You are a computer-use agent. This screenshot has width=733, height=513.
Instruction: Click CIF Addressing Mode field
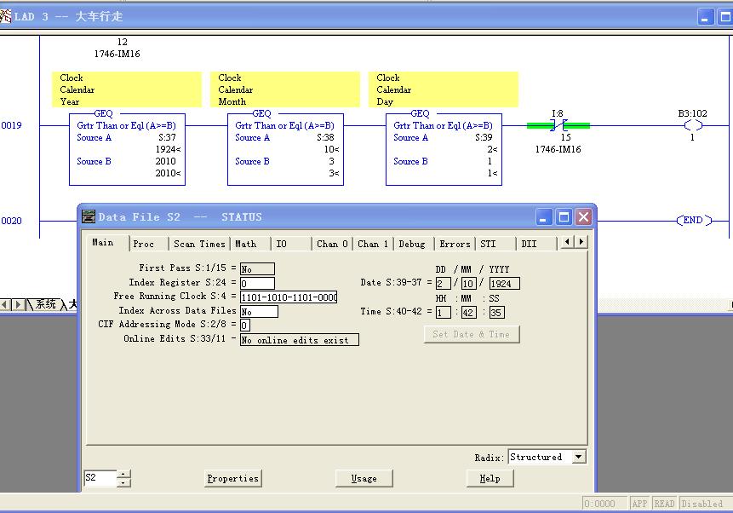click(x=245, y=325)
